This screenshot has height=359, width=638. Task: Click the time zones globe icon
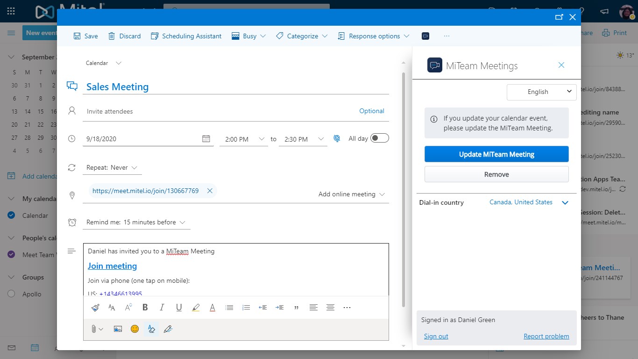click(337, 139)
